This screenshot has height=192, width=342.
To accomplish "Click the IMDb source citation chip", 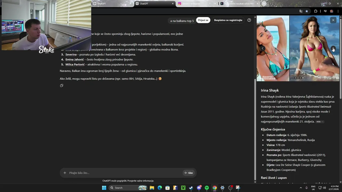I will (320, 122).
